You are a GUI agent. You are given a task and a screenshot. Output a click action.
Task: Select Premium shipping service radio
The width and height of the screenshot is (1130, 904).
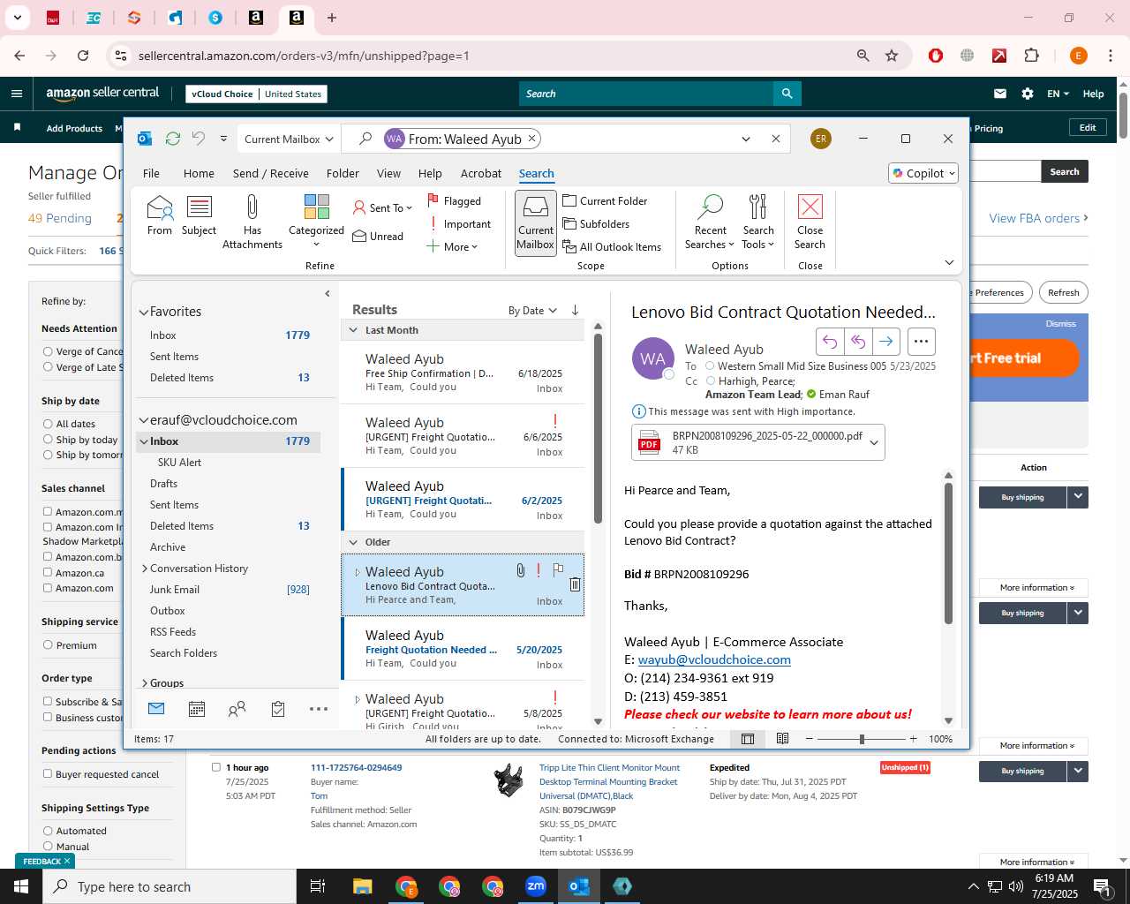48,645
